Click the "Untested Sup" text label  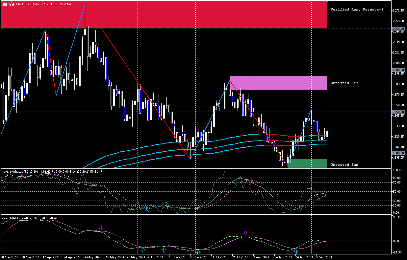point(344,164)
